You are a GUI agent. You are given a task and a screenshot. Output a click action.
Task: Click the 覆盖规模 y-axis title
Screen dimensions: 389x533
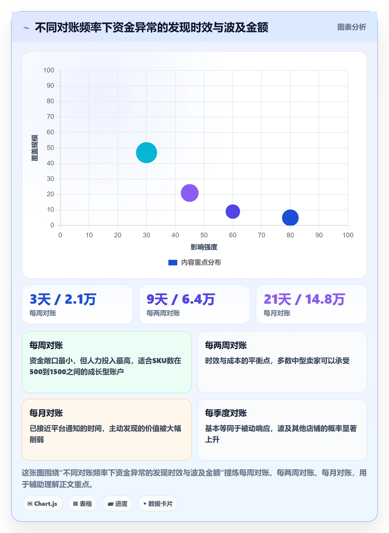click(x=35, y=148)
